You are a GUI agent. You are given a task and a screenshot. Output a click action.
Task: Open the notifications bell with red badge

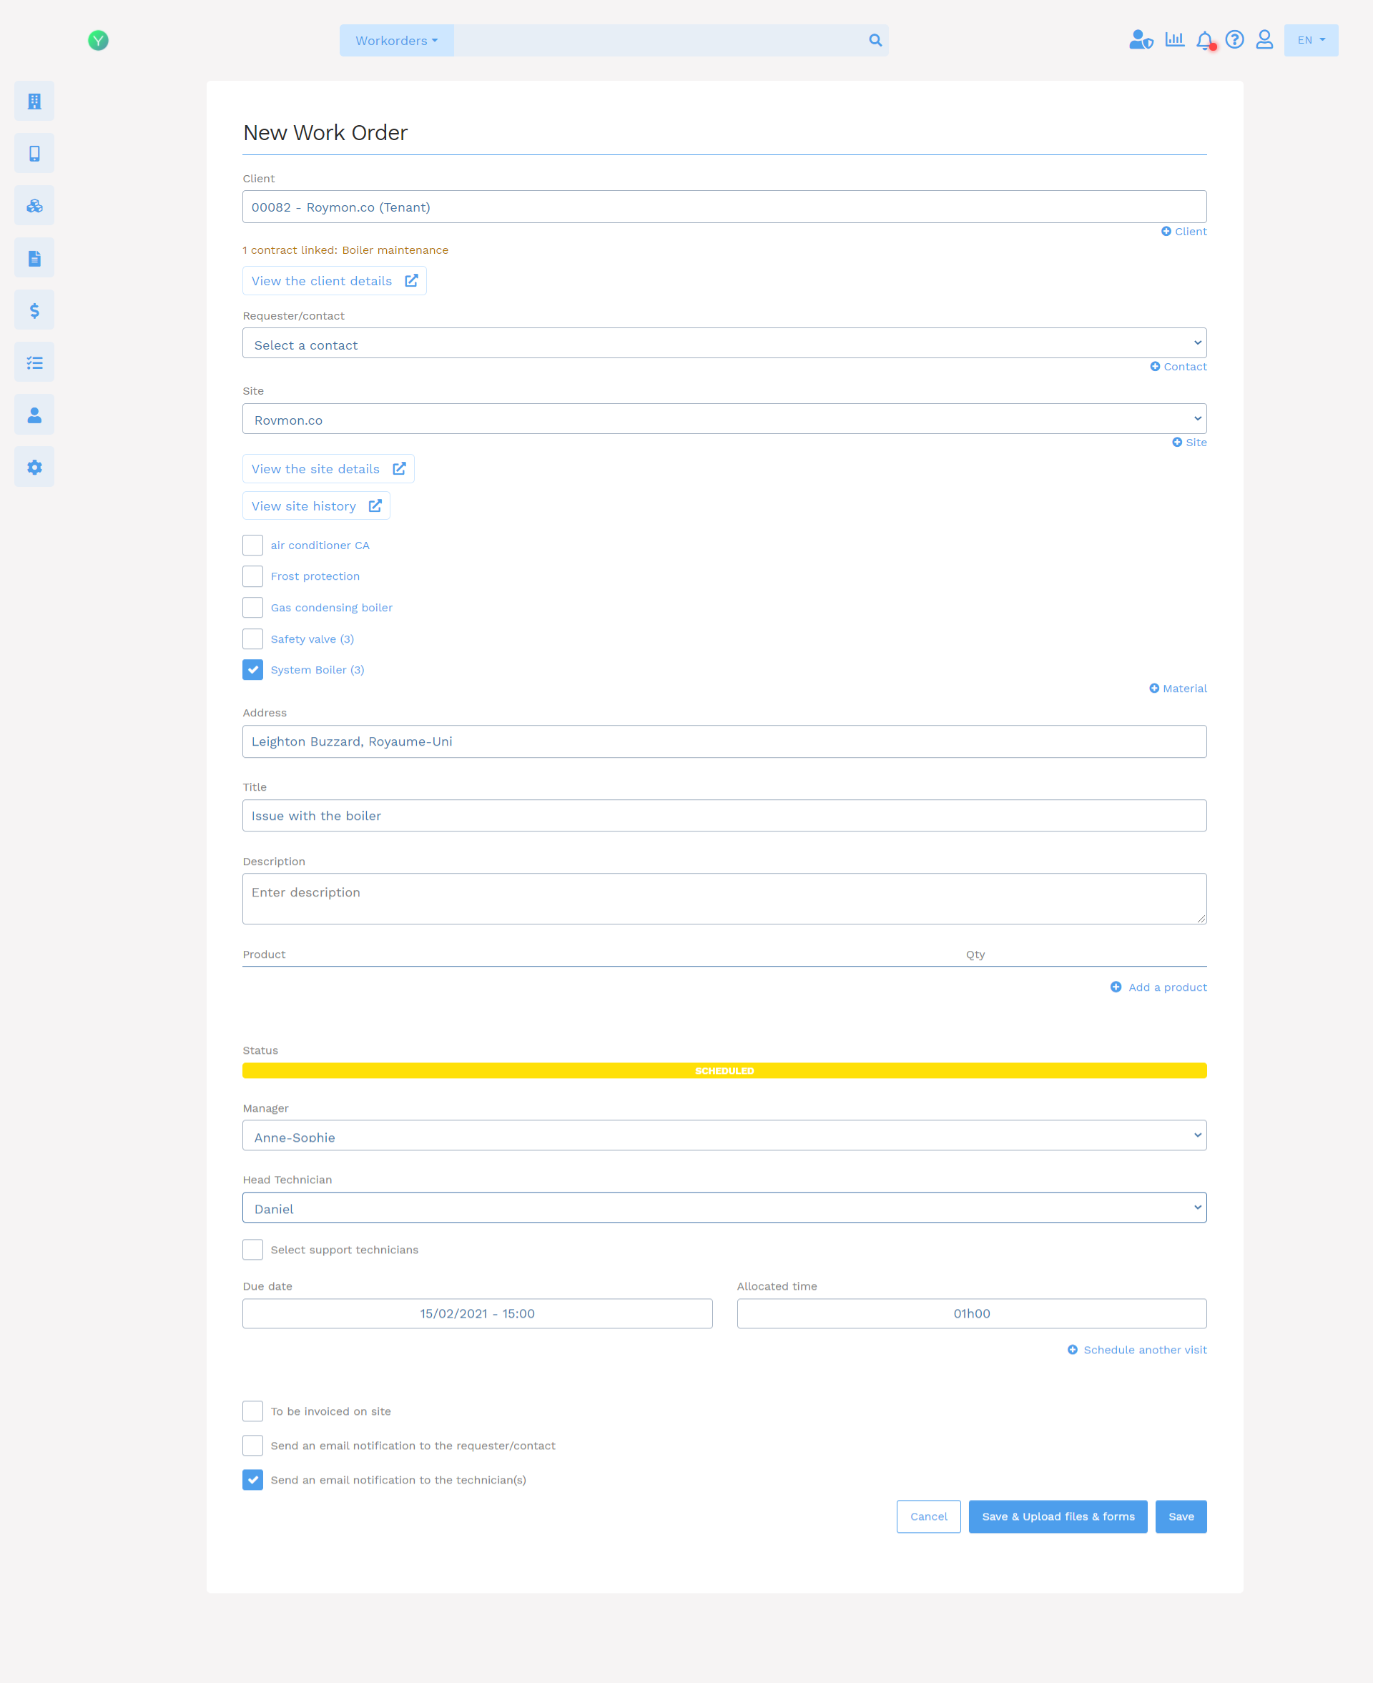pos(1204,39)
